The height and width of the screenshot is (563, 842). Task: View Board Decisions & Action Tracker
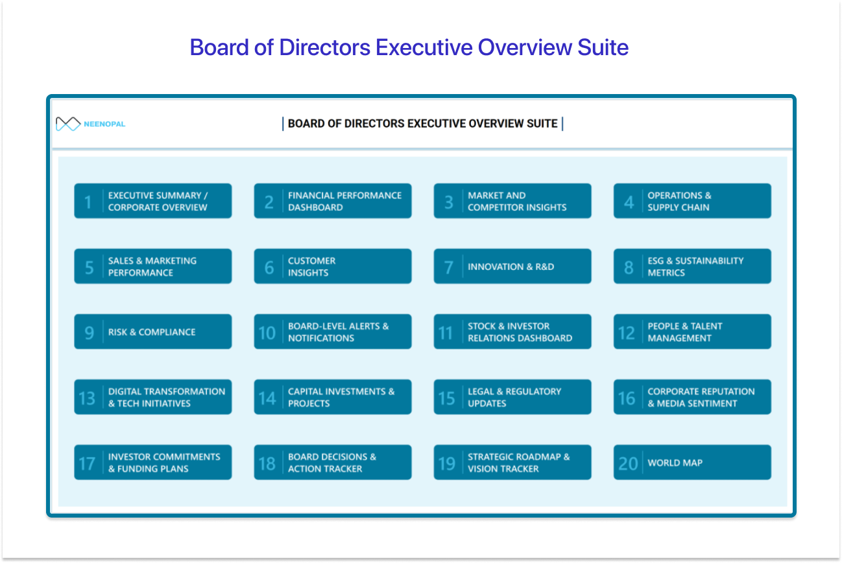[332, 462]
